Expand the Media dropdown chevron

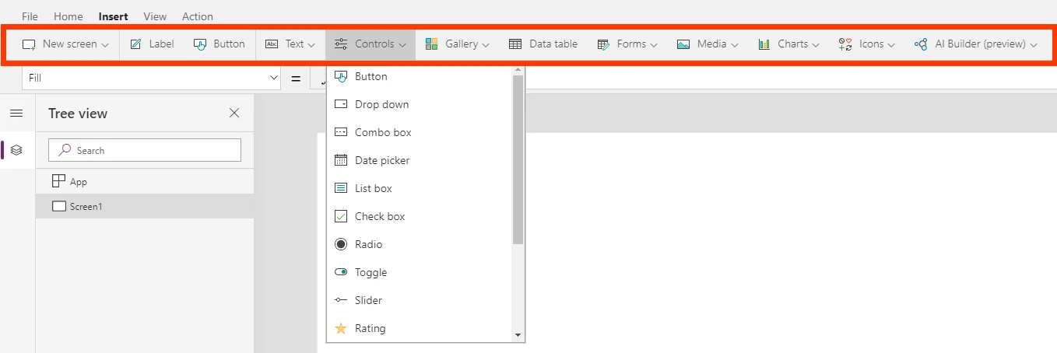(734, 45)
